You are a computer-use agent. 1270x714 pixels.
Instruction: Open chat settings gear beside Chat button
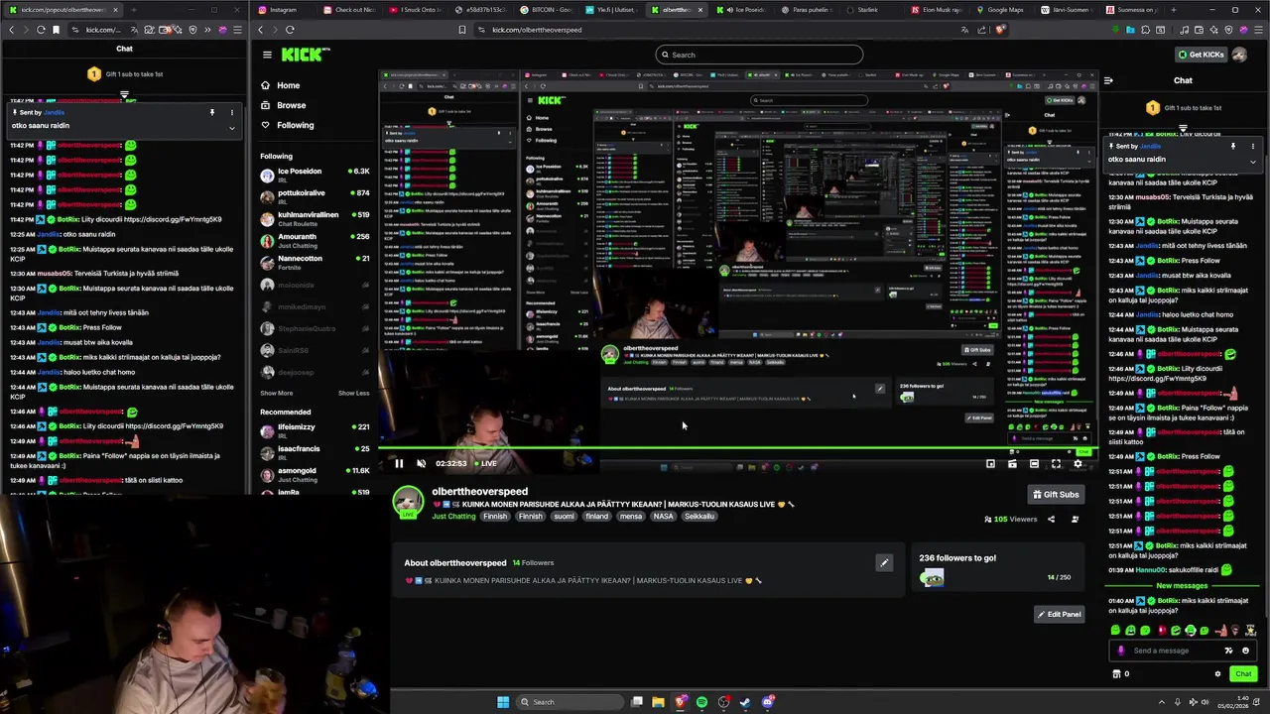point(1217,673)
